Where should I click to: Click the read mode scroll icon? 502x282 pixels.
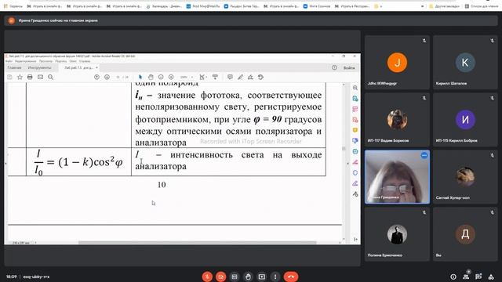tap(215, 77)
